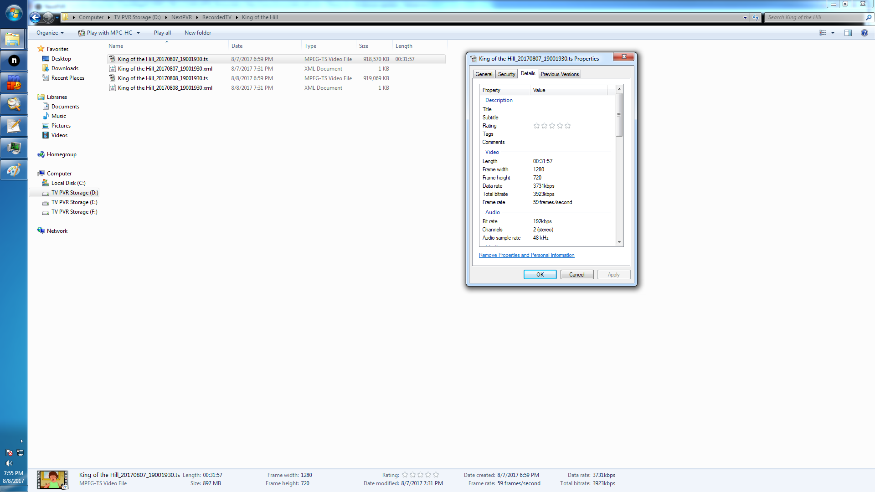Toggle the preview pane icon
875x492 pixels.
[x=848, y=33]
